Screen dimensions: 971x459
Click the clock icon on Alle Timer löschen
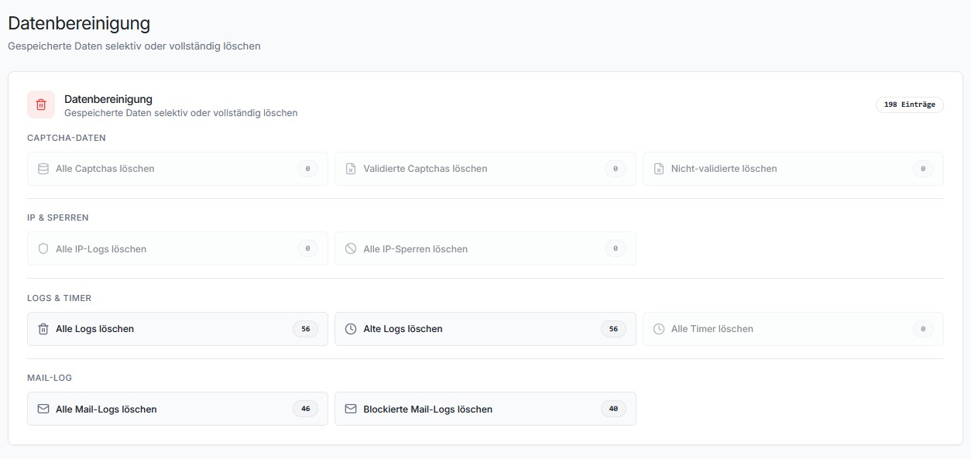coord(658,328)
